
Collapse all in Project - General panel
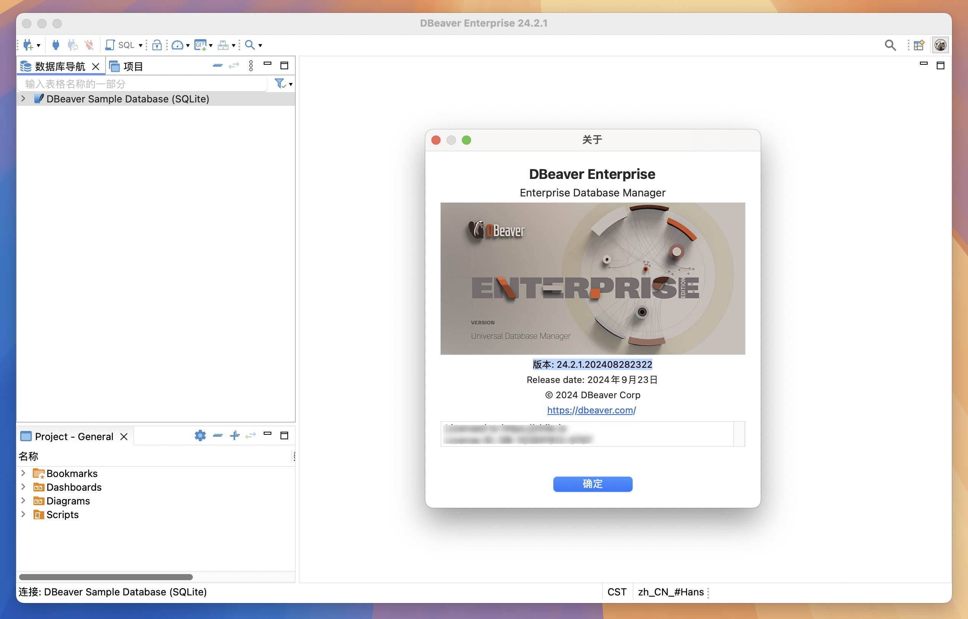[218, 435]
